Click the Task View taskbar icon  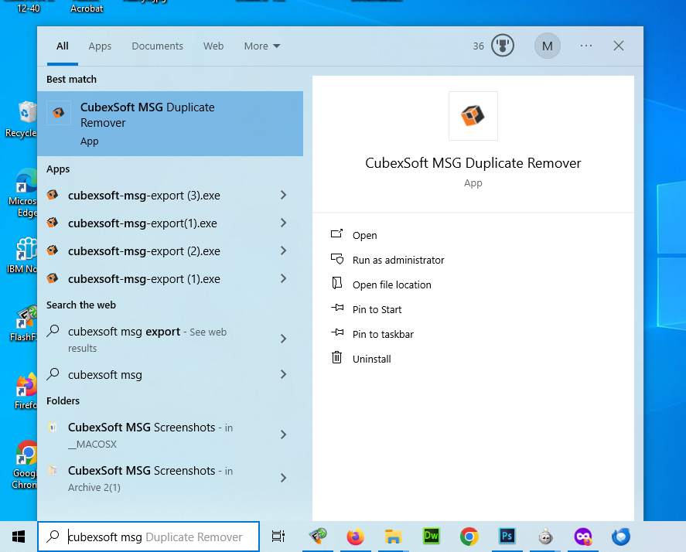[278, 537]
